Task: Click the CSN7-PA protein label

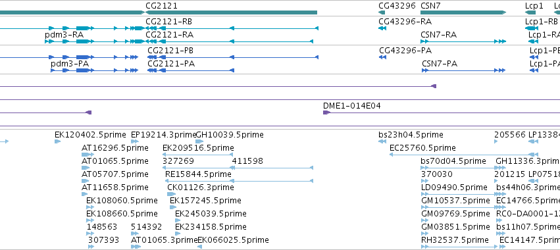Action: click(440, 64)
